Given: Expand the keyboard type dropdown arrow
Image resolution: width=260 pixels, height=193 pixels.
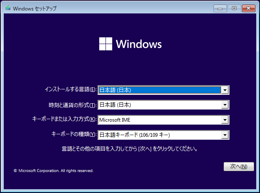Looking at the screenshot, I should pyautogui.click(x=225, y=135).
